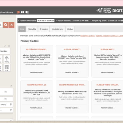Screen dimensions: 123x123
Task: Select the V / A film-music icon tile
Action: point(7,68)
